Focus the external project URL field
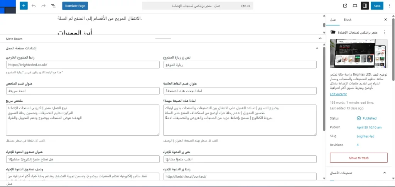The image size is (395, 187). (x=83, y=65)
